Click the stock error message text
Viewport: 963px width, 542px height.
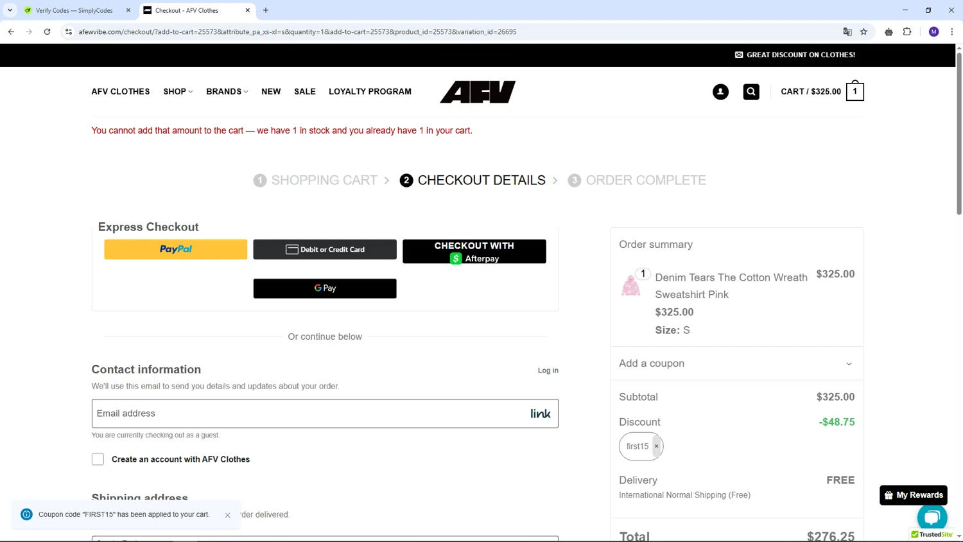(x=282, y=130)
